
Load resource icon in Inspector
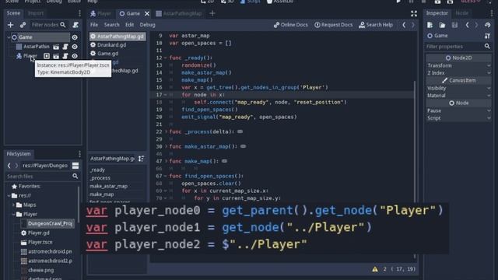tap(442, 25)
